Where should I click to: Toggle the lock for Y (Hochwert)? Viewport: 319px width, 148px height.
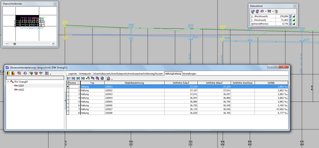[x=294, y=20]
